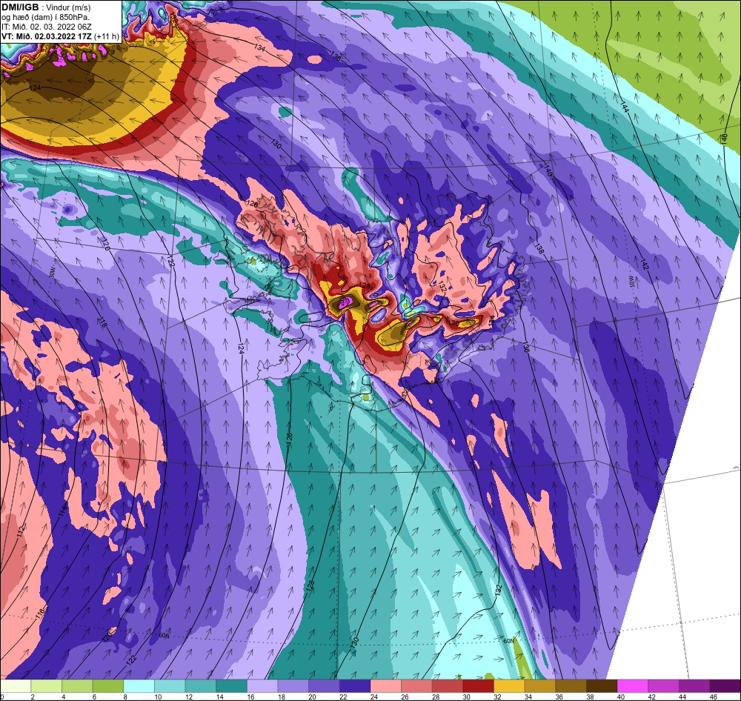Click the 146 height contour label
The height and width of the screenshot is (701, 741).
click(x=724, y=139)
